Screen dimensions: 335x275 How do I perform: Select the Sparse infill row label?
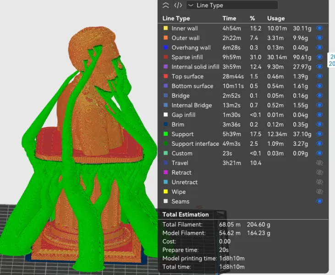(187, 57)
